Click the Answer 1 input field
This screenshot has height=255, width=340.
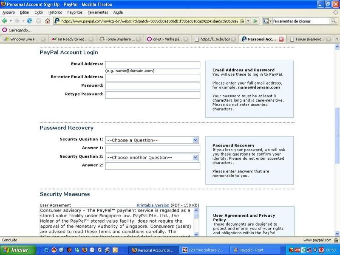tap(153, 149)
